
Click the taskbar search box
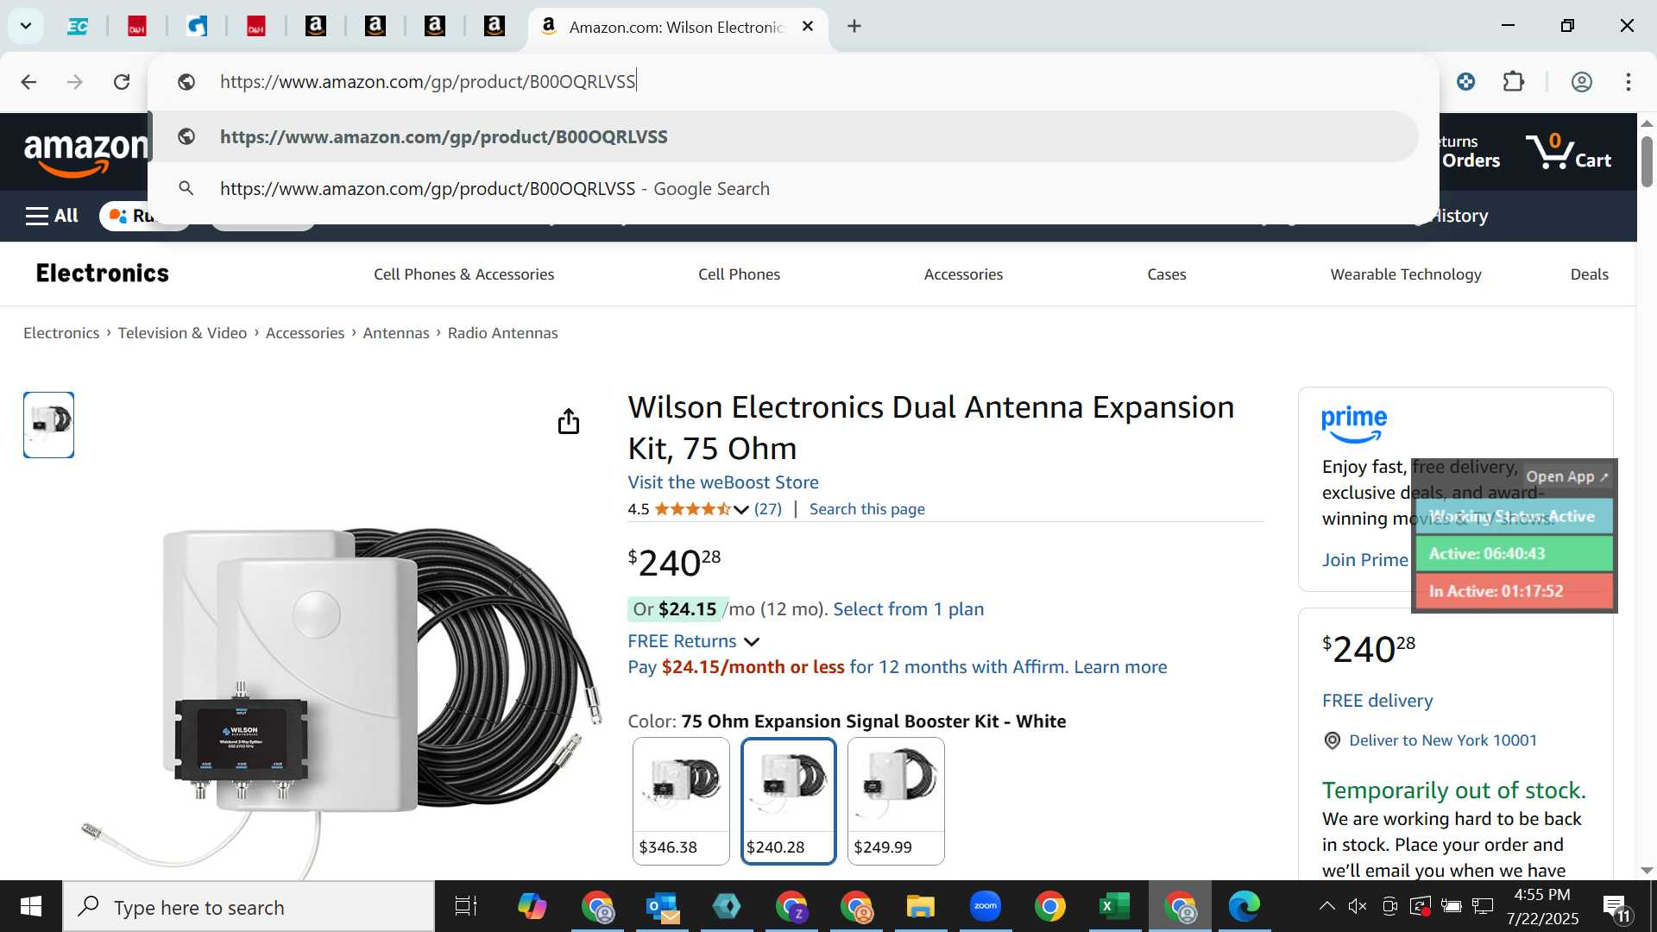tap(249, 907)
